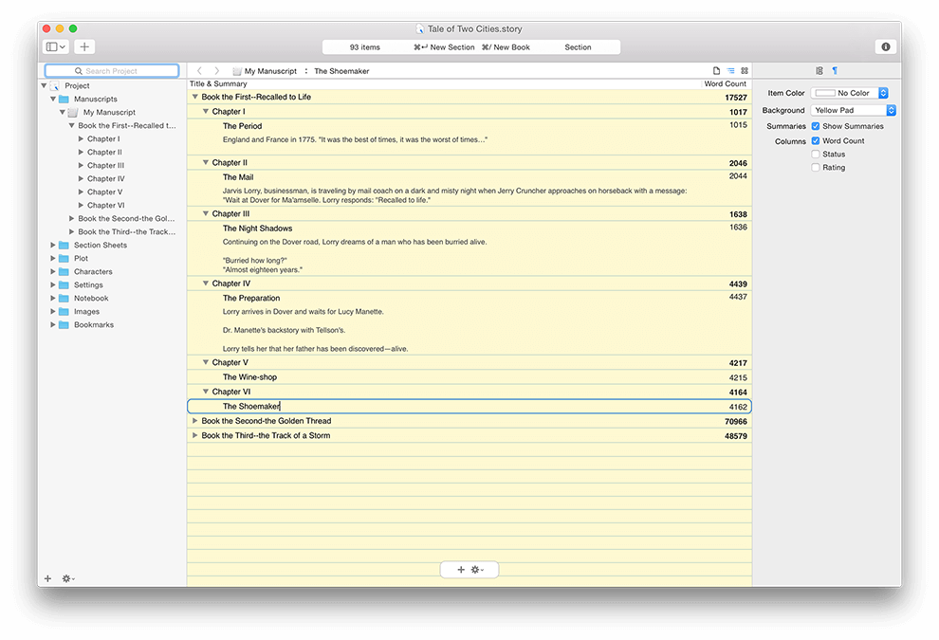Click the Search Project field
Viewport: 939px width, 640px height.
click(x=111, y=71)
